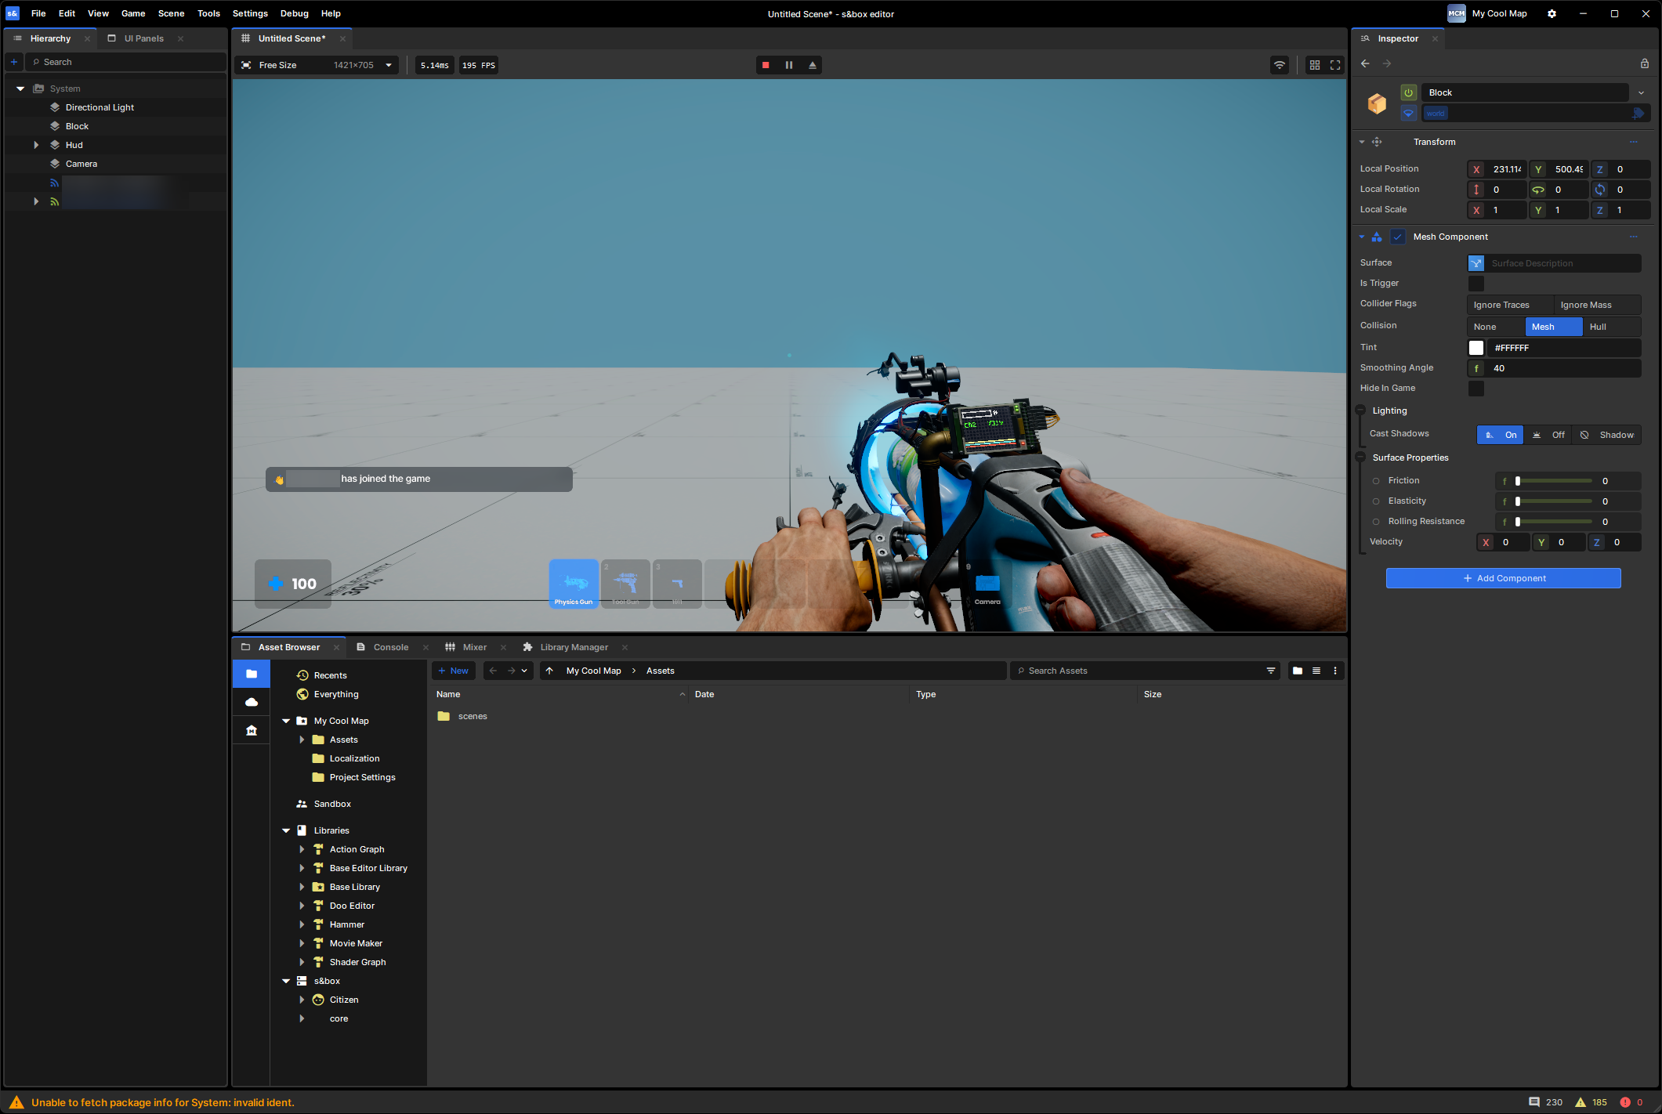The height and width of the screenshot is (1114, 1662).
Task: Click the eject icon in play controls
Action: (x=813, y=65)
